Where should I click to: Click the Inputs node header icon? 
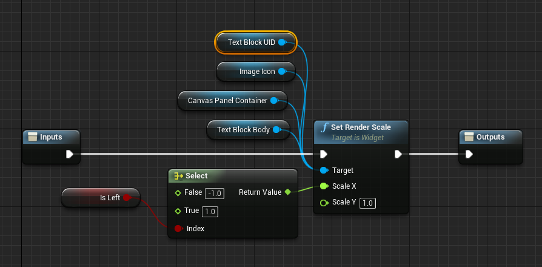point(33,137)
